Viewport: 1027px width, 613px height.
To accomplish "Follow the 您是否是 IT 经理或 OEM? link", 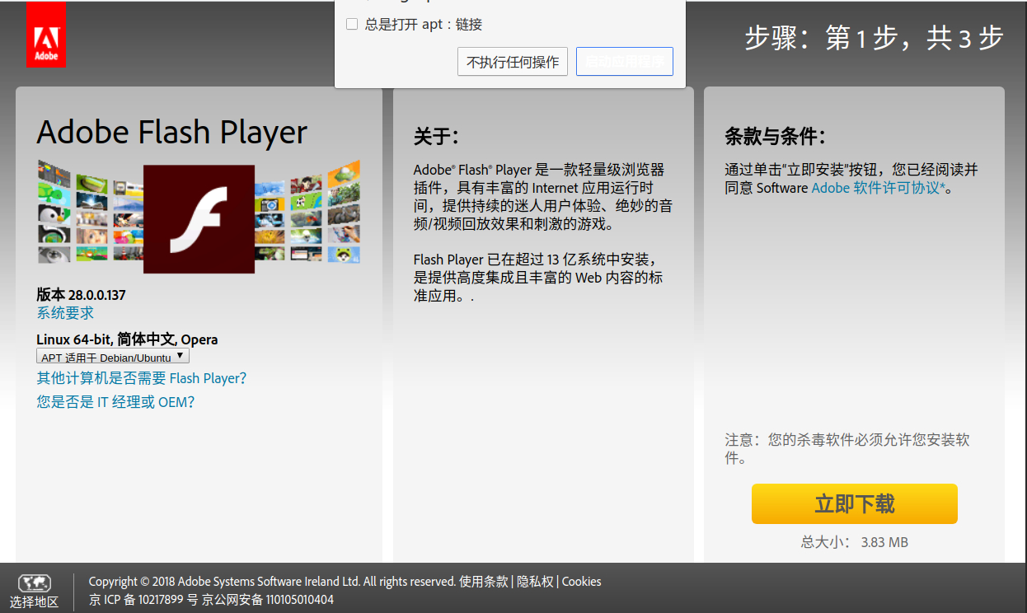I will click(x=115, y=402).
